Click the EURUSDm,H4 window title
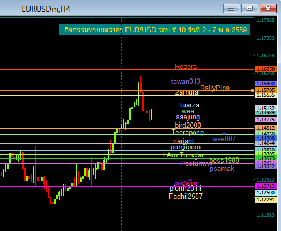 [x=46, y=9]
